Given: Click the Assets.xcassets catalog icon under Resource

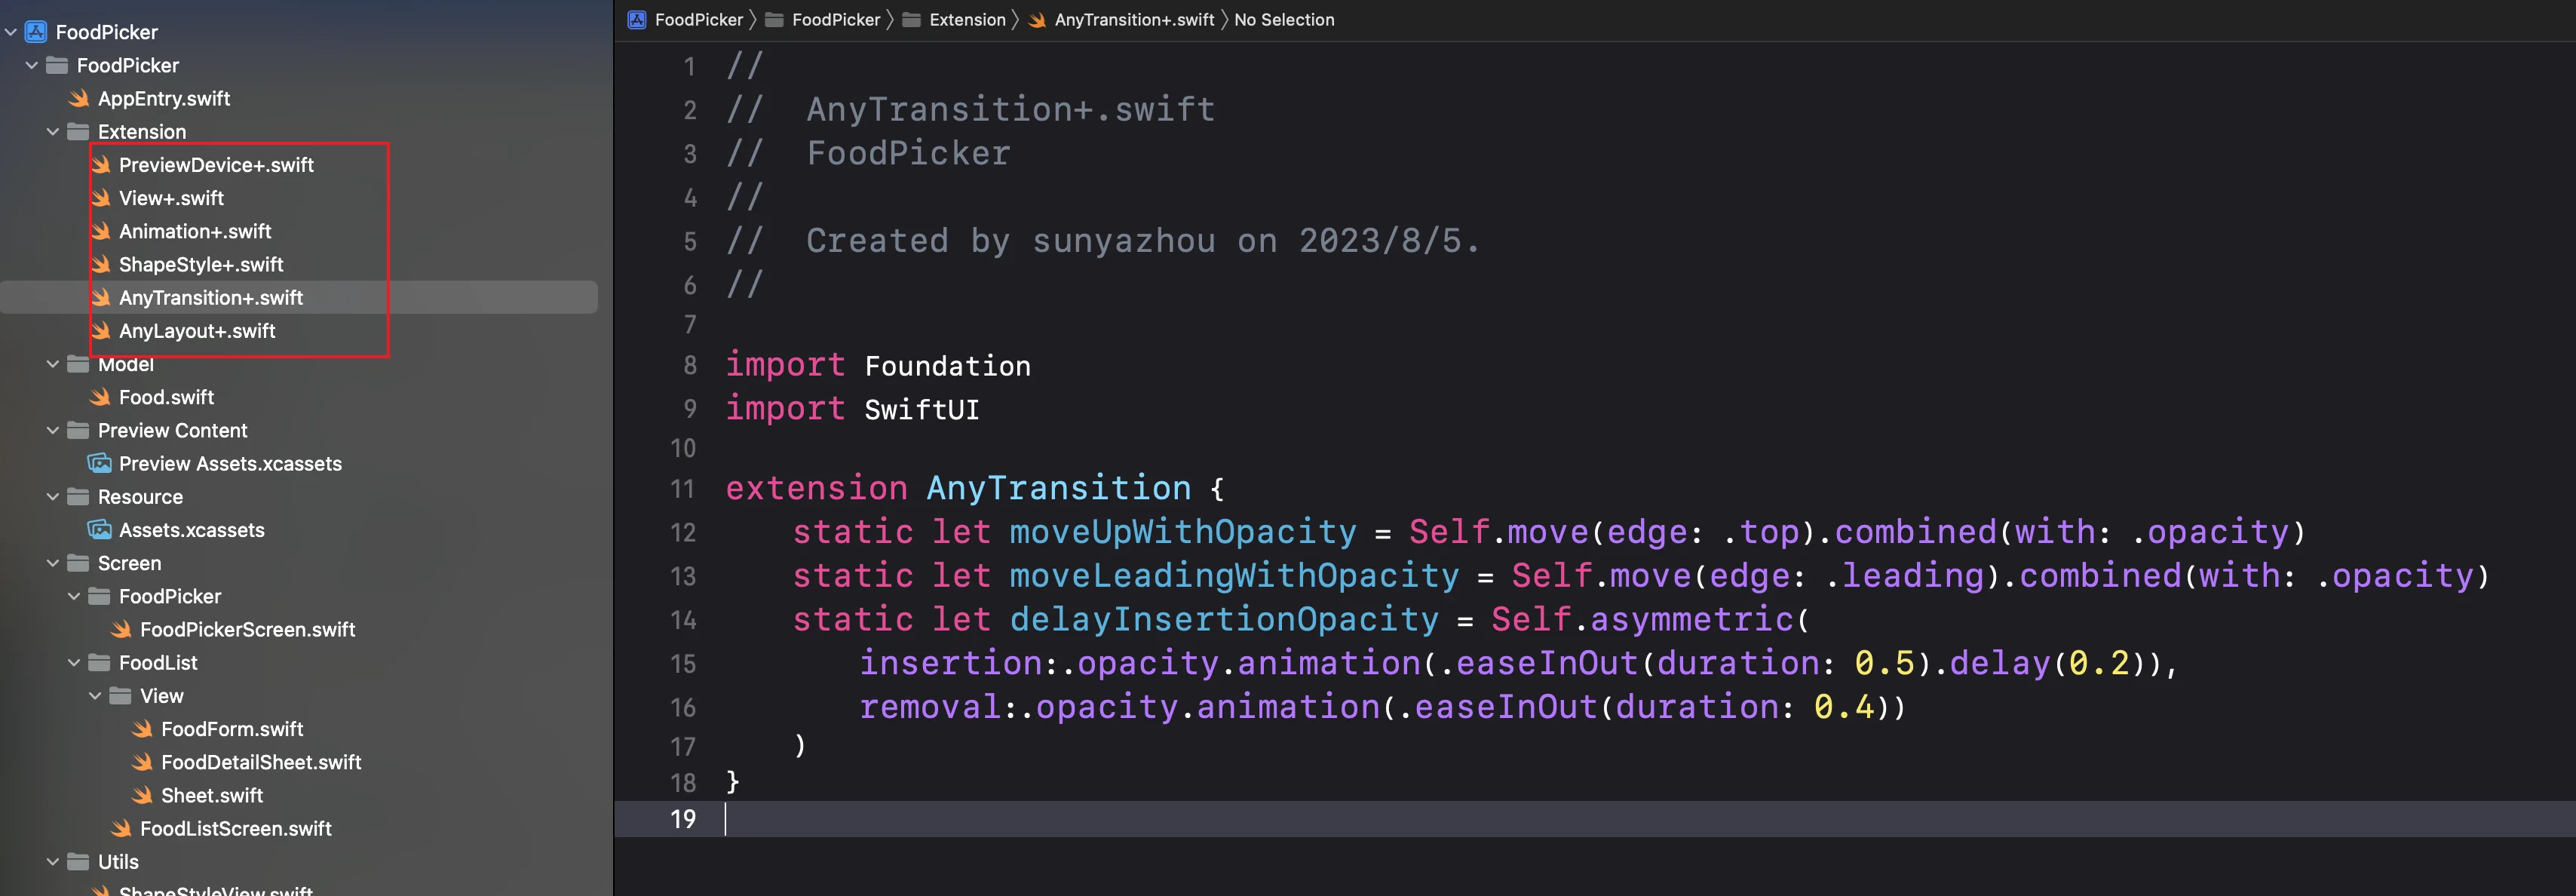Looking at the screenshot, I should tap(100, 530).
